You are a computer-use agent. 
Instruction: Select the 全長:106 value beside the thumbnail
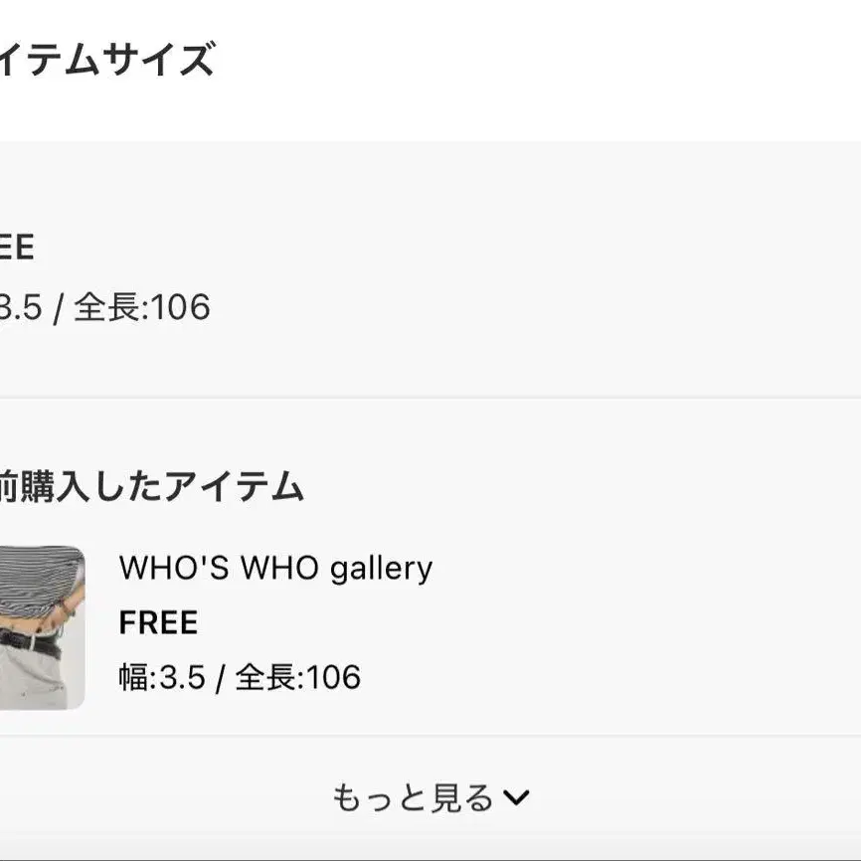(298, 676)
